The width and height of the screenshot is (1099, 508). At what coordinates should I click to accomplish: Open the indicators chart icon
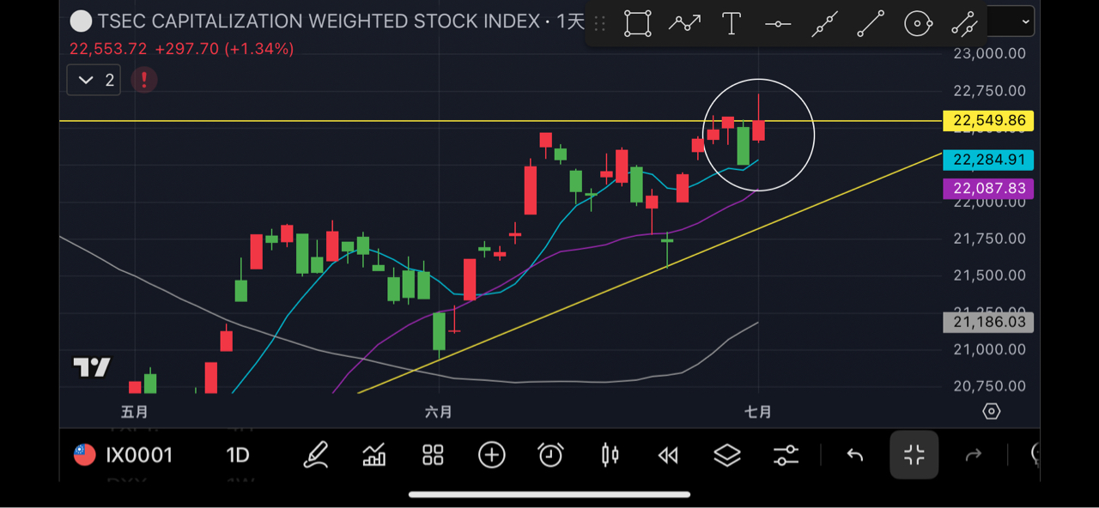[374, 455]
